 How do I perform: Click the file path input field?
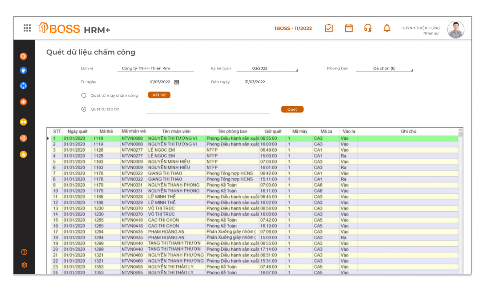pos(208,109)
